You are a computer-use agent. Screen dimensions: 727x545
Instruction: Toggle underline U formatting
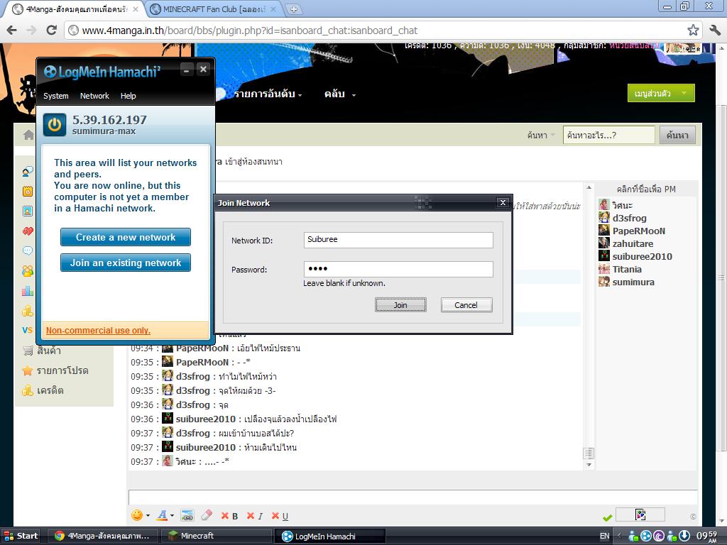tap(280, 516)
